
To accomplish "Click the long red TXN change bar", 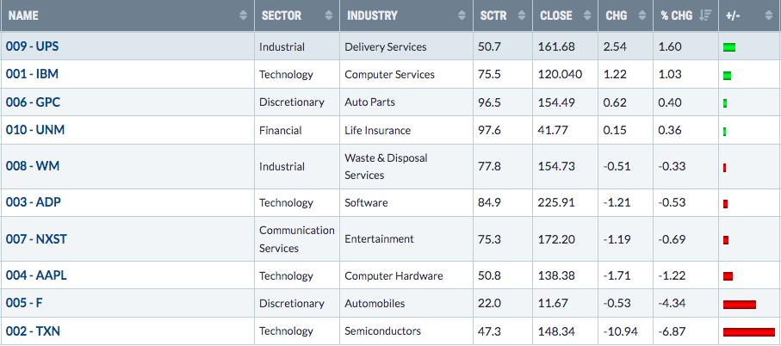I will click(748, 332).
